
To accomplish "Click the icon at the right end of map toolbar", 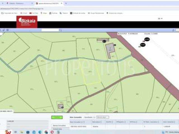I will point(173,30).
